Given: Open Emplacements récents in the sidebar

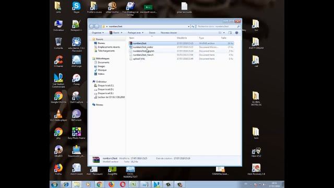Looking at the screenshot, I should pos(109,47).
